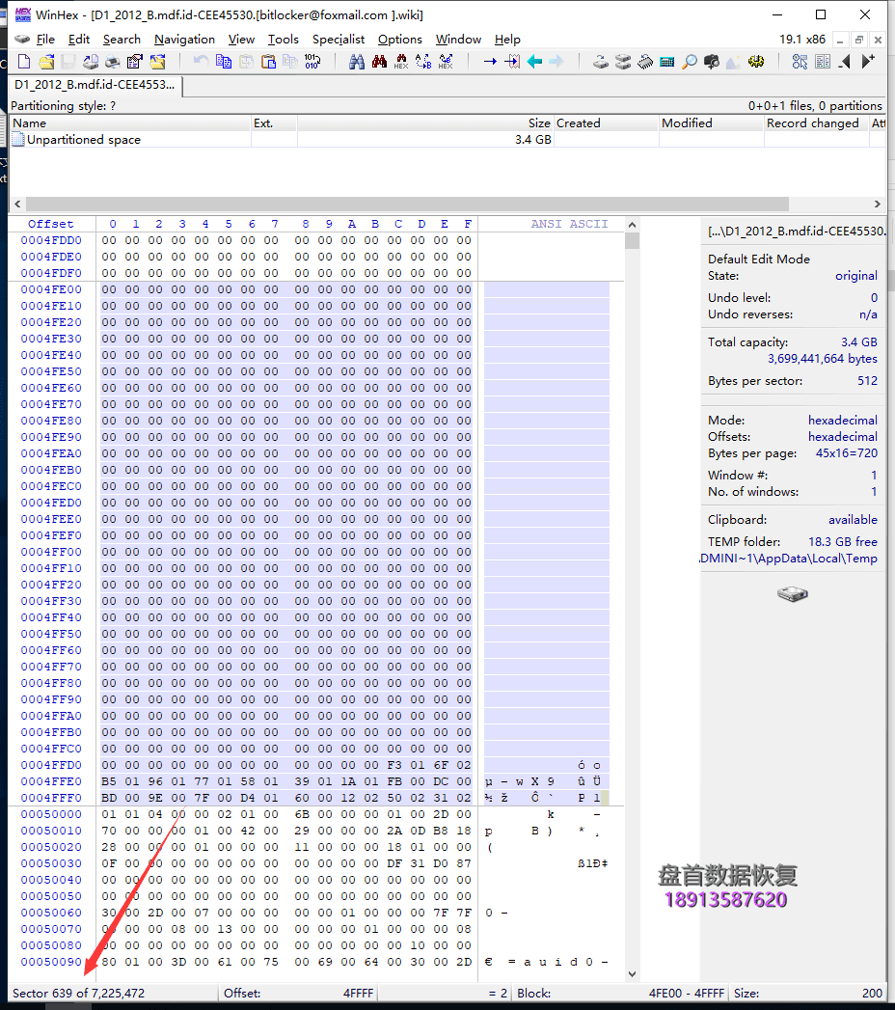The height and width of the screenshot is (1010, 895).
Task: Click the Reduce columns triangle icon
Action: (x=845, y=62)
